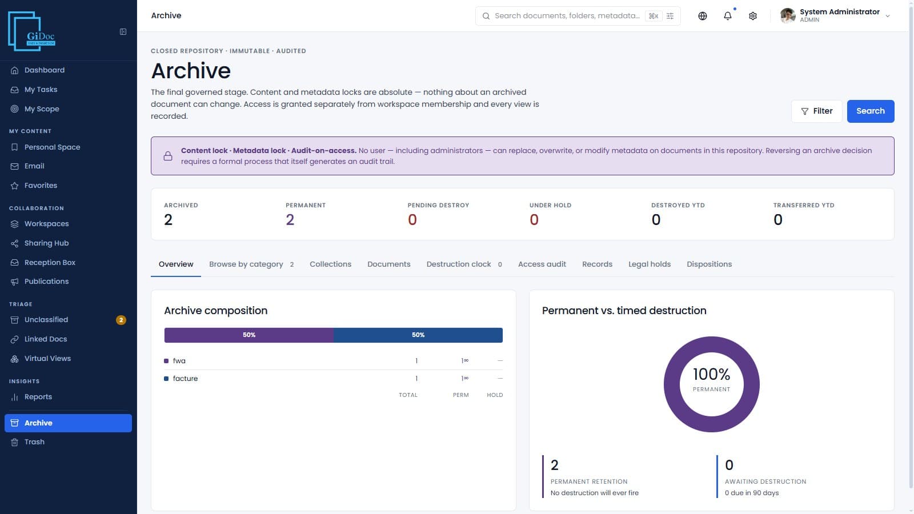Open Reports under Insights

(68, 397)
